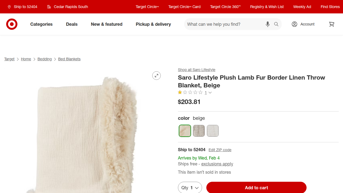The width and height of the screenshot is (343, 193).
Task: Click the Ship to location pin icon
Action: [x=9, y=7]
